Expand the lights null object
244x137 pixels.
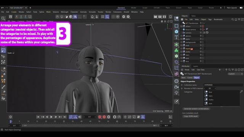(x=181, y=39)
